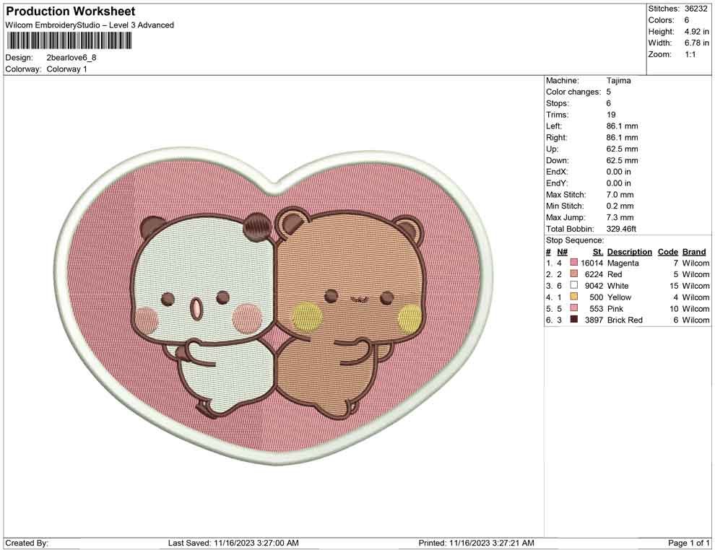Click the barcode under the title
Image resolution: width=715 pixels, height=550 pixels.
pyautogui.click(x=69, y=41)
